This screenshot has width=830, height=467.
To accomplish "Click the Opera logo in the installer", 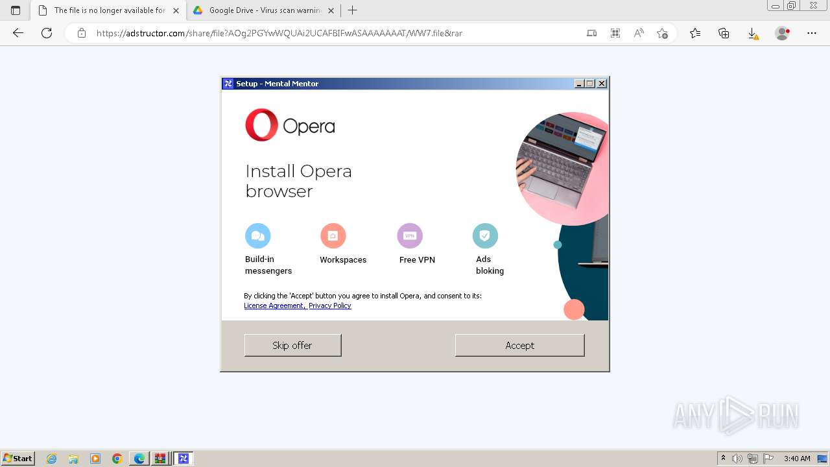I will pyautogui.click(x=290, y=125).
